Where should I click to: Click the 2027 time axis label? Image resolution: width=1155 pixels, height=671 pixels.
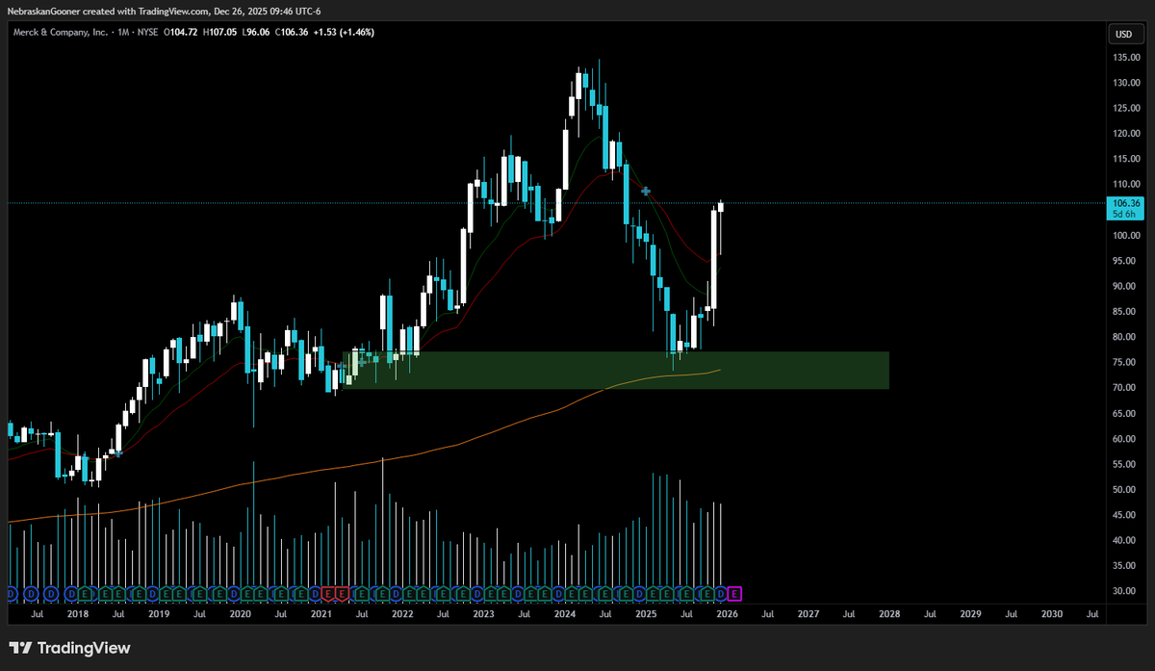coord(808,613)
